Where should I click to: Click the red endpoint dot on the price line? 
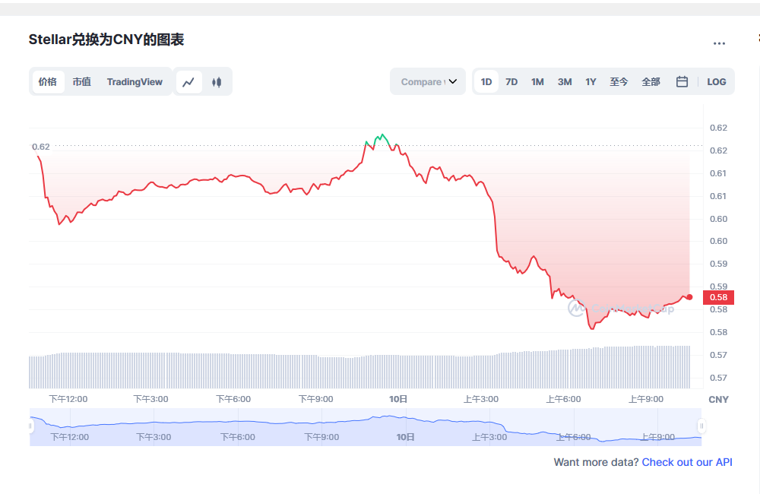(689, 297)
